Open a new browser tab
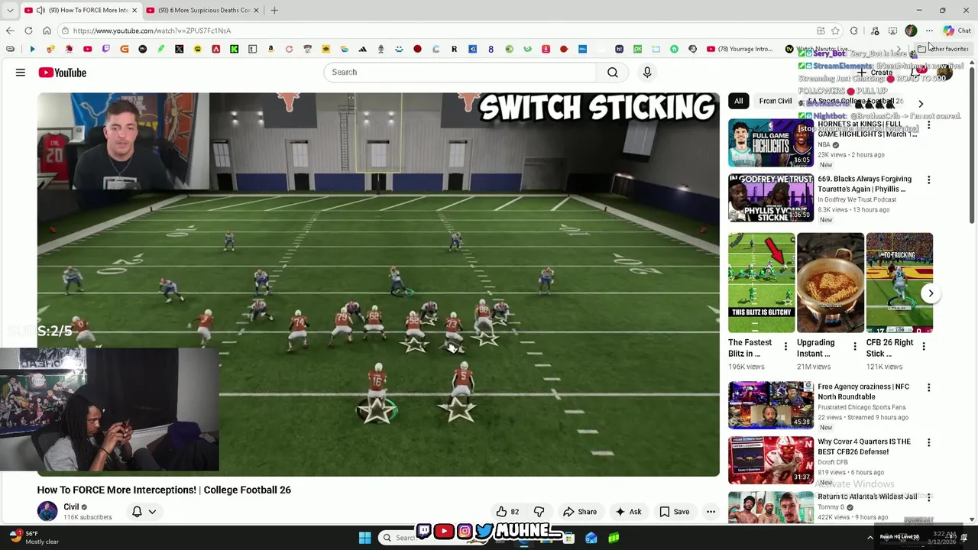Image resolution: width=978 pixels, height=550 pixels. pyautogui.click(x=274, y=10)
